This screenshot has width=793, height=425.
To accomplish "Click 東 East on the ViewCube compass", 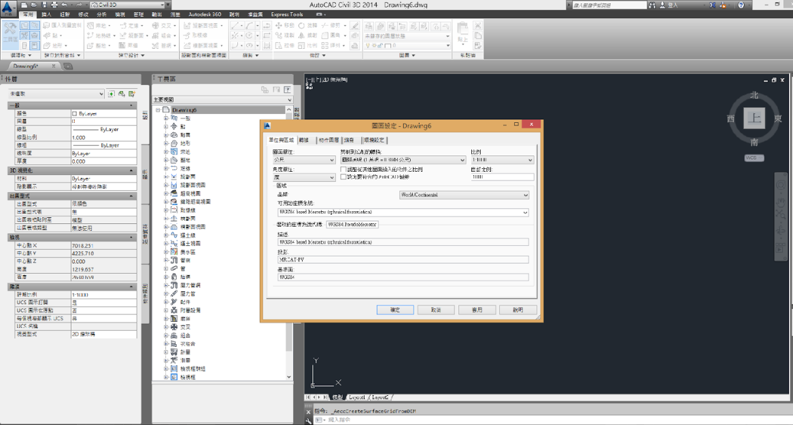I will point(778,119).
